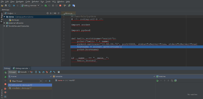Resume program with the green play icon
Viewport: 203px width, 99px height.
point(5,77)
